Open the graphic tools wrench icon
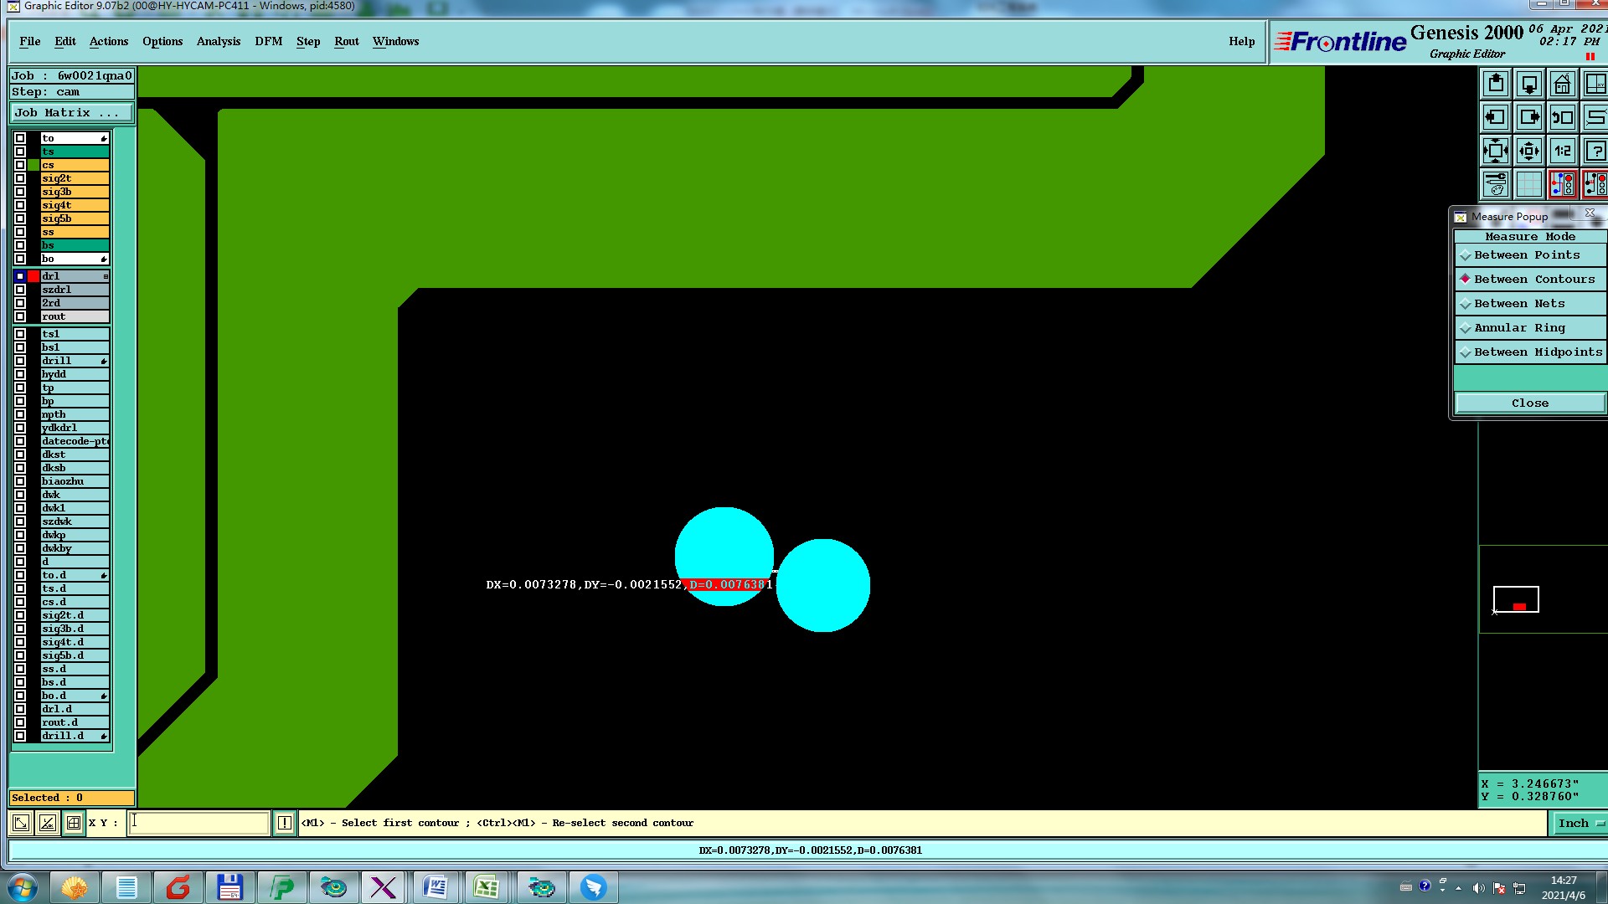The image size is (1608, 904). (x=1496, y=184)
